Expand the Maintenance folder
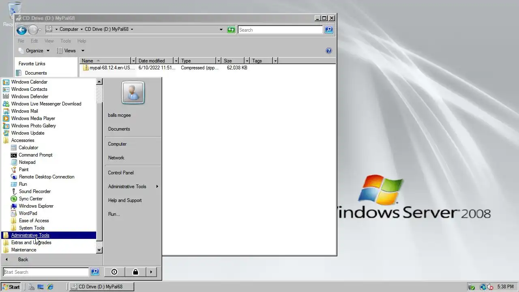This screenshot has height=292, width=519. 24,250
